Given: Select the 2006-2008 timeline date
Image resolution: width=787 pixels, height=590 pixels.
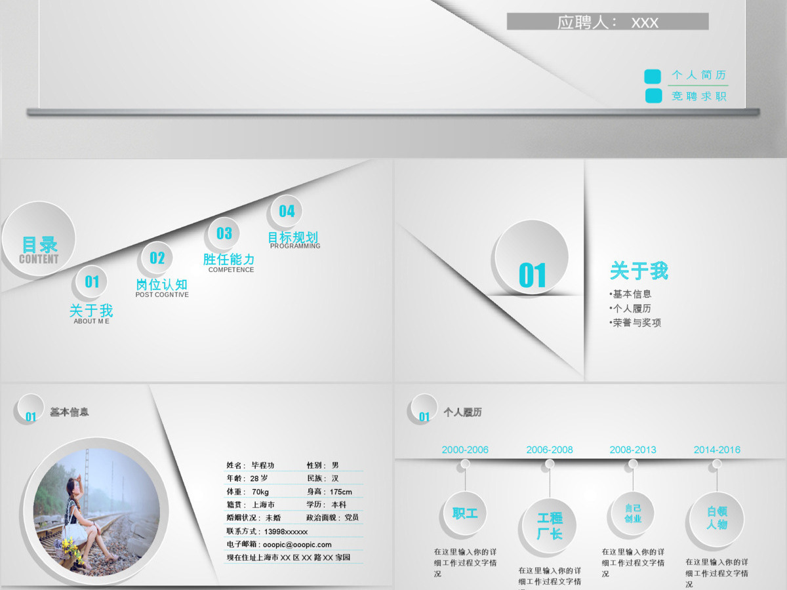Looking at the screenshot, I should click(550, 450).
